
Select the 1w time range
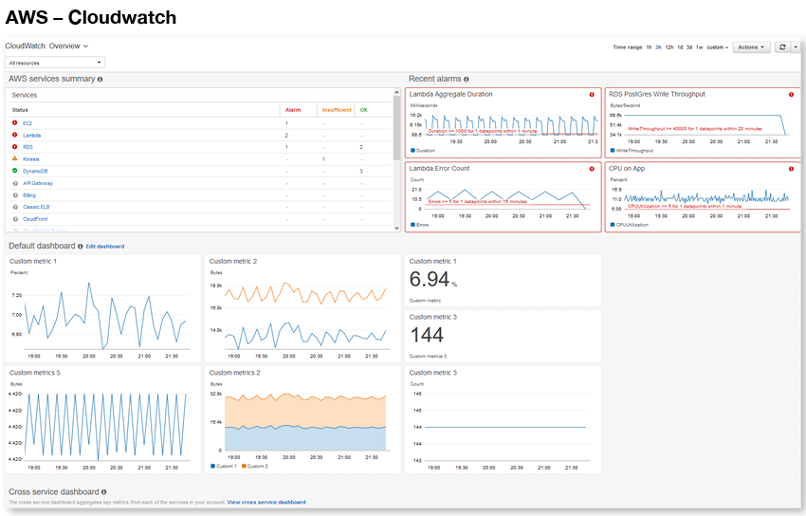click(699, 47)
